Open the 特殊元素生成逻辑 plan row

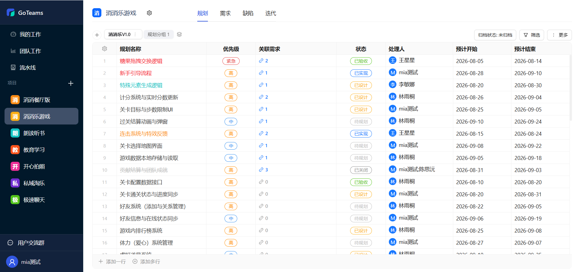coord(141,85)
